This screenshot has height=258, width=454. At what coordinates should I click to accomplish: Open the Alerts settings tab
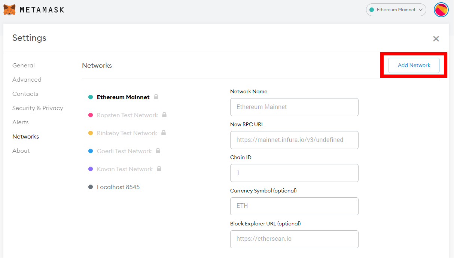(x=21, y=122)
